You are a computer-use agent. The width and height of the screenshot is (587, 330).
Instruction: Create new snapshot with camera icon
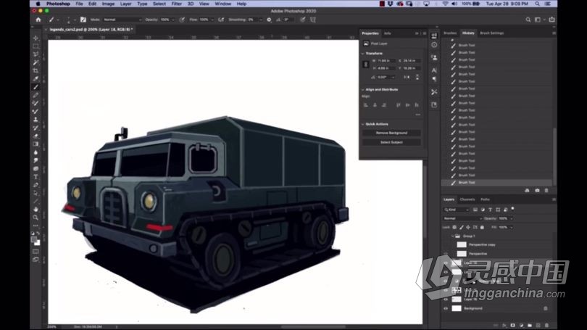click(537, 190)
